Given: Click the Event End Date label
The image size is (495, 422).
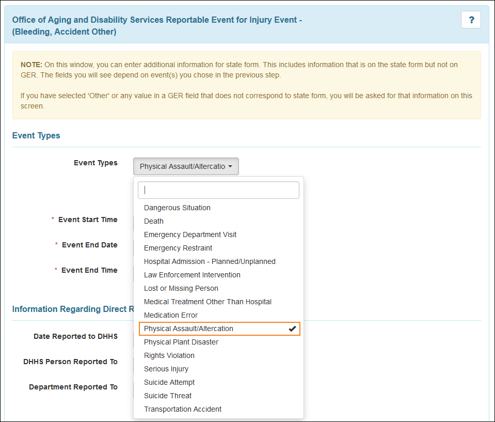Looking at the screenshot, I should click(90, 245).
